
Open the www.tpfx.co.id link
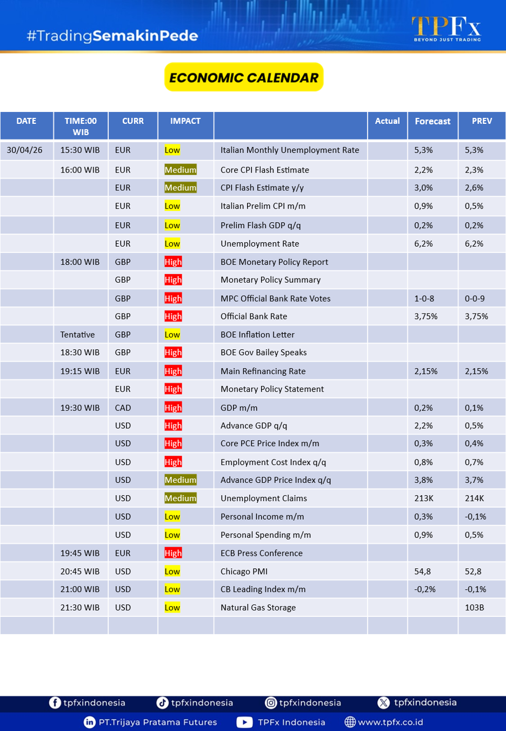point(390,722)
